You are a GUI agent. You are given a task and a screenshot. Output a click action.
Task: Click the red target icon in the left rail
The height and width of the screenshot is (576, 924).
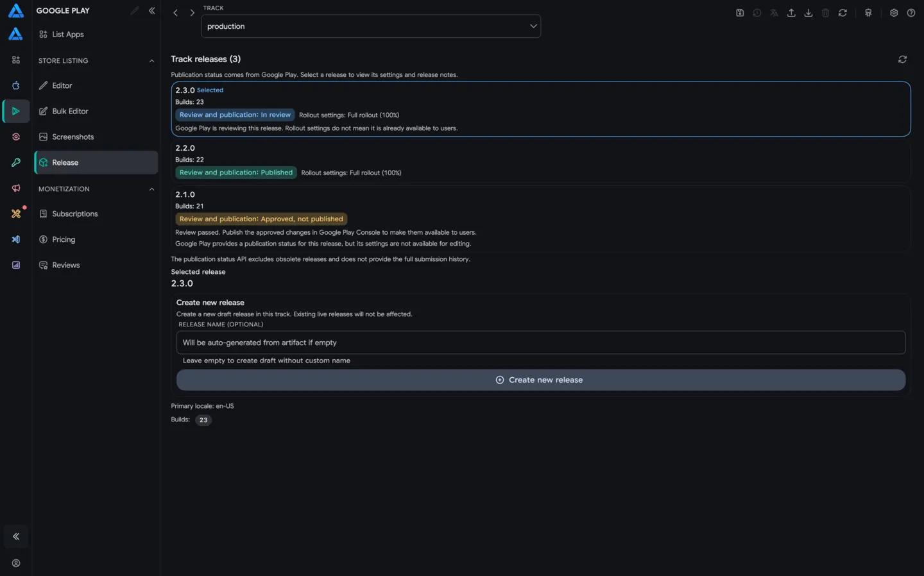(16, 137)
